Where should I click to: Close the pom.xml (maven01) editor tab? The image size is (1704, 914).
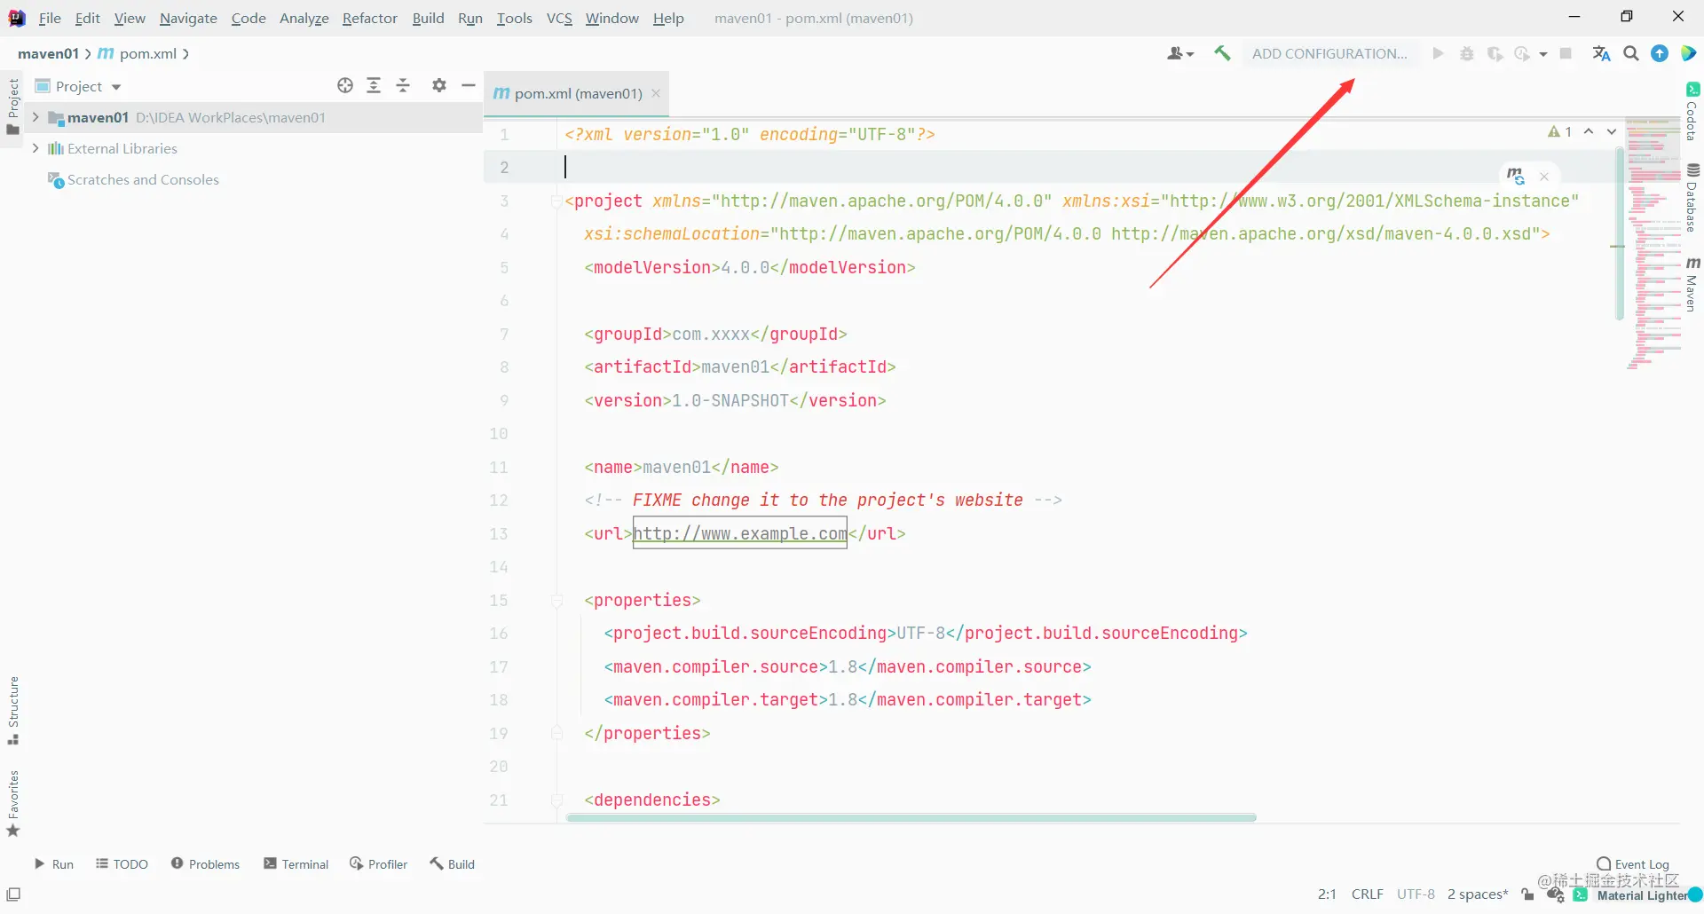click(x=656, y=93)
